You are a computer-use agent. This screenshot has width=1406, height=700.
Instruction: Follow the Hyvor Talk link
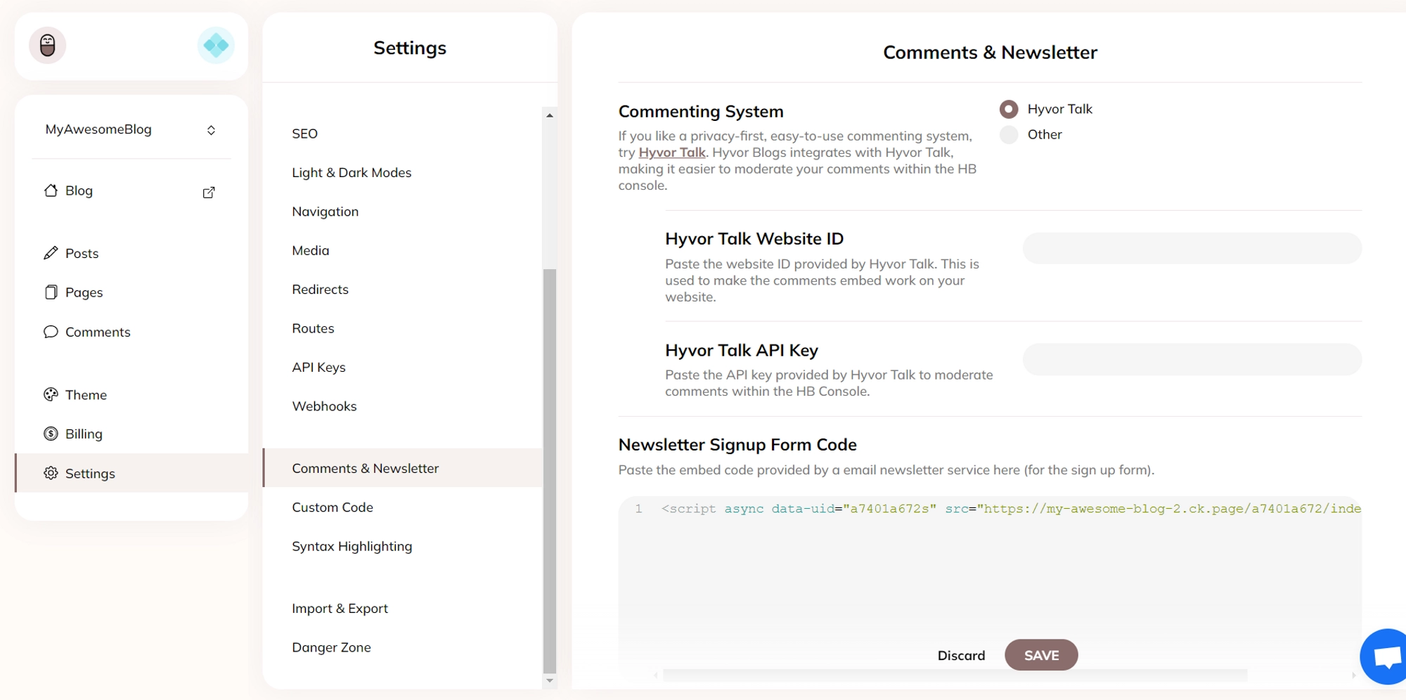click(x=672, y=153)
